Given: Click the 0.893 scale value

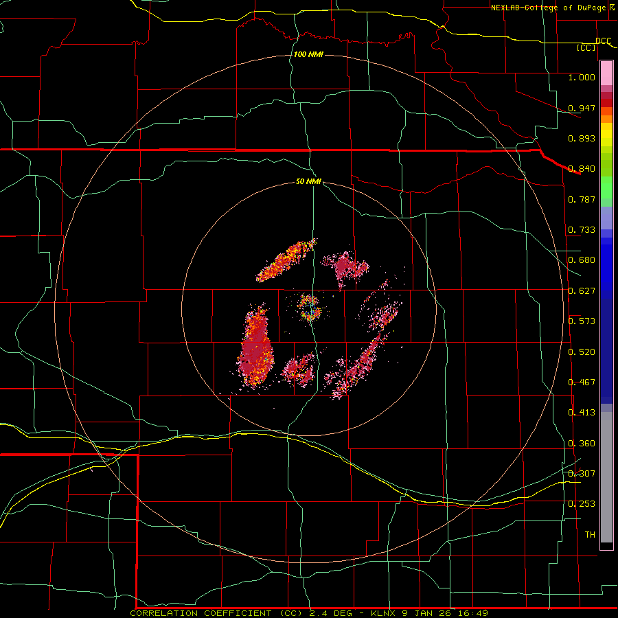Looking at the screenshot, I should (582, 138).
